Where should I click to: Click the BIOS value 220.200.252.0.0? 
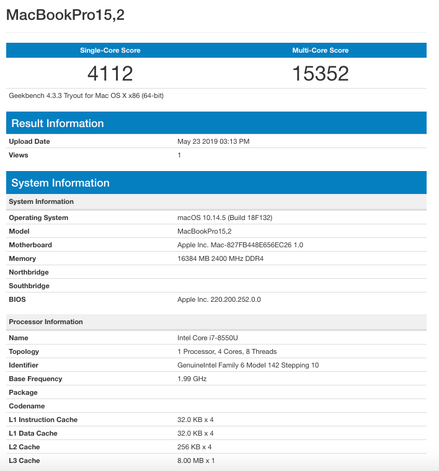(219, 299)
